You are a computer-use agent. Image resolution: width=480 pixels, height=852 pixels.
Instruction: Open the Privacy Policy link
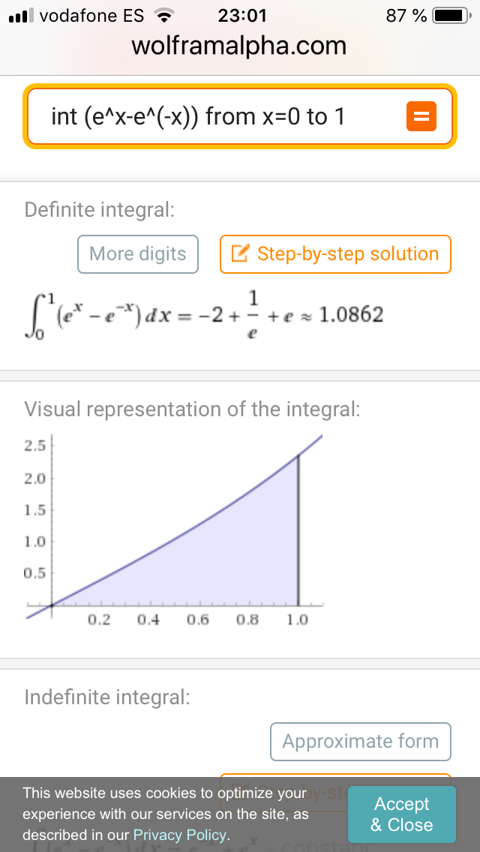[x=179, y=835]
